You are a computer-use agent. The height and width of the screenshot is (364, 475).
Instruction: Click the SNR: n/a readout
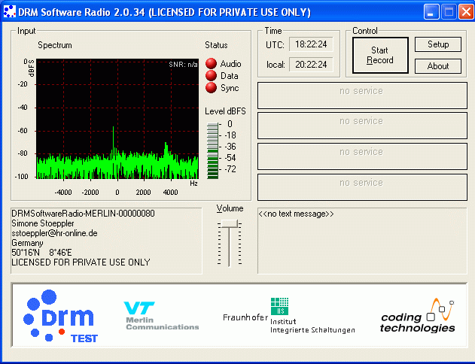pos(183,65)
